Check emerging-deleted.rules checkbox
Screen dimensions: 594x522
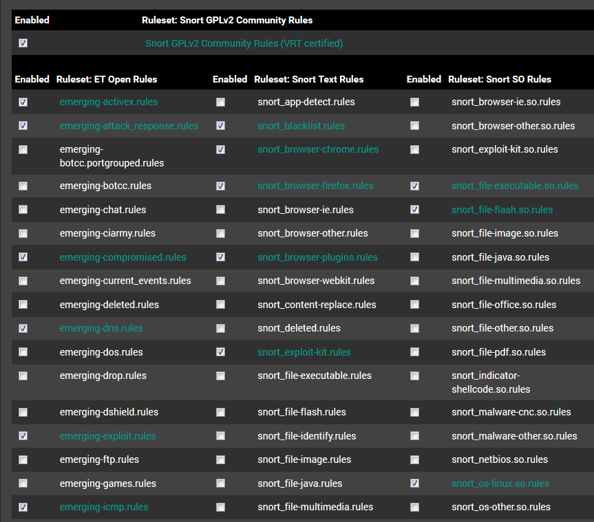[23, 305]
